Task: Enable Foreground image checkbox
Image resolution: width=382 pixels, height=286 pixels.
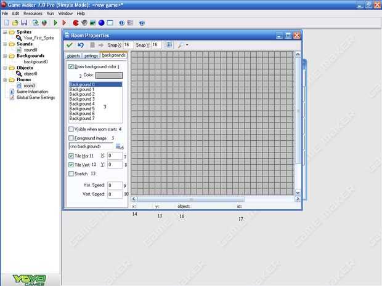Action: click(71, 138)
